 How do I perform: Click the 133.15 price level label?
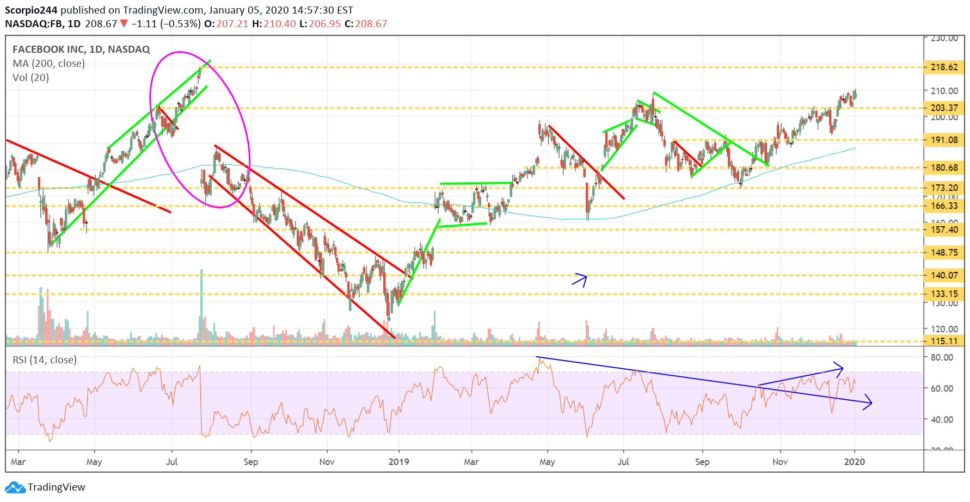(x=944, y=294)
